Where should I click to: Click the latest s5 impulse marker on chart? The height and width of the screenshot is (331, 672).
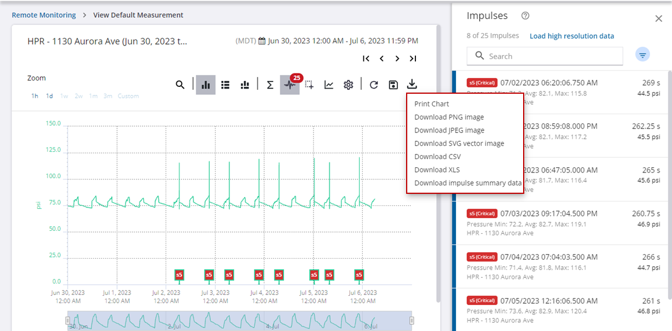(x=359, y=274)
